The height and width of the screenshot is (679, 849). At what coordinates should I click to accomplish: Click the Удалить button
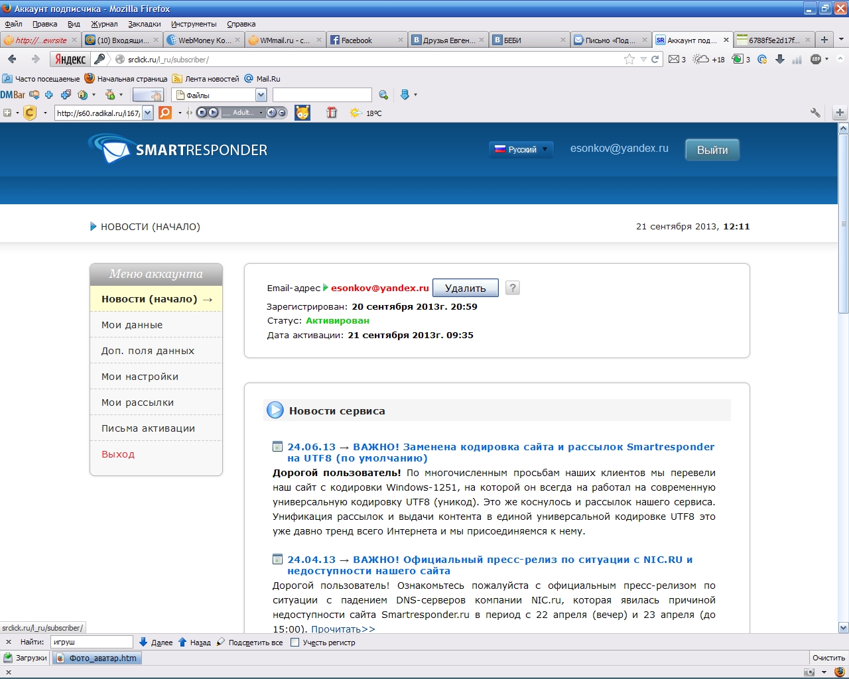[466, 288]
